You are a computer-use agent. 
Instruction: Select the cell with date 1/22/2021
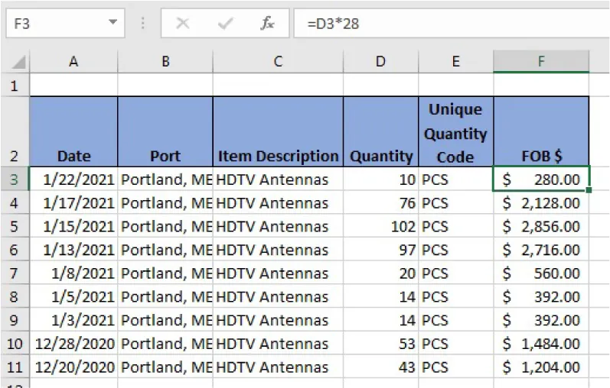[73, 179]
